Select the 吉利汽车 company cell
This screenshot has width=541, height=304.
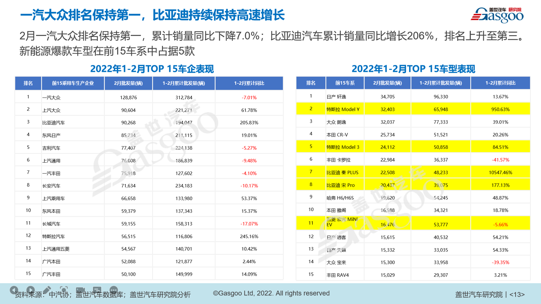click(x=73, y=148)
